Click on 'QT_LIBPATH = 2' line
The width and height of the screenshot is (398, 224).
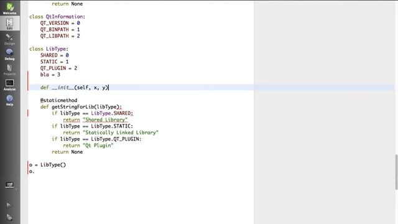(60, 36)
